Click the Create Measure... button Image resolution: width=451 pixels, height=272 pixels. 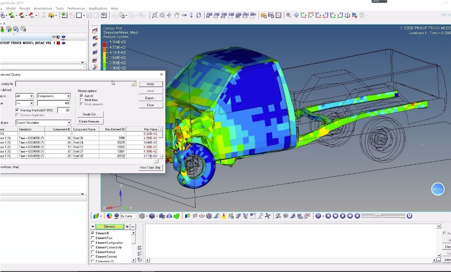90,121
